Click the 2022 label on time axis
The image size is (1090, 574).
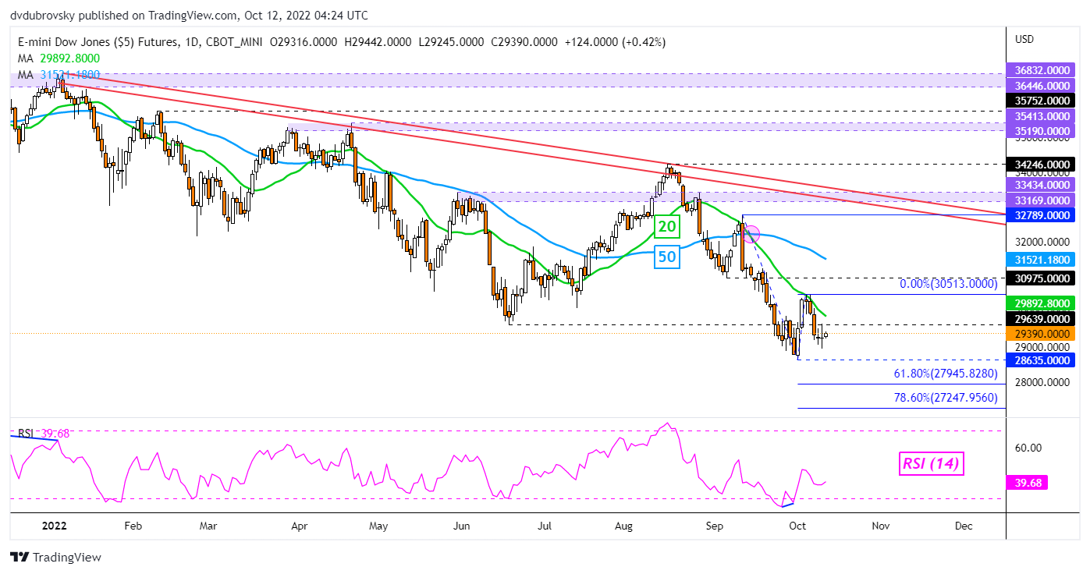click(x=54, y=526)
